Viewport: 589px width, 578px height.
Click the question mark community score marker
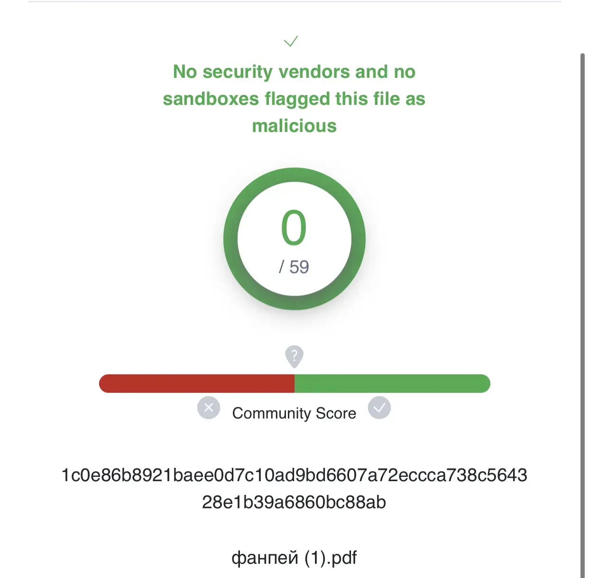(294, 356)
